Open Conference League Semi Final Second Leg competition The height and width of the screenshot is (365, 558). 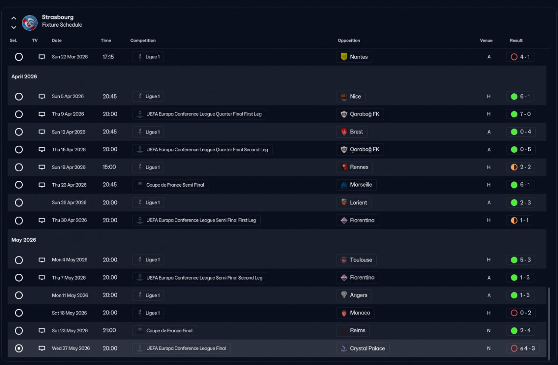click(x=200, y=277)
